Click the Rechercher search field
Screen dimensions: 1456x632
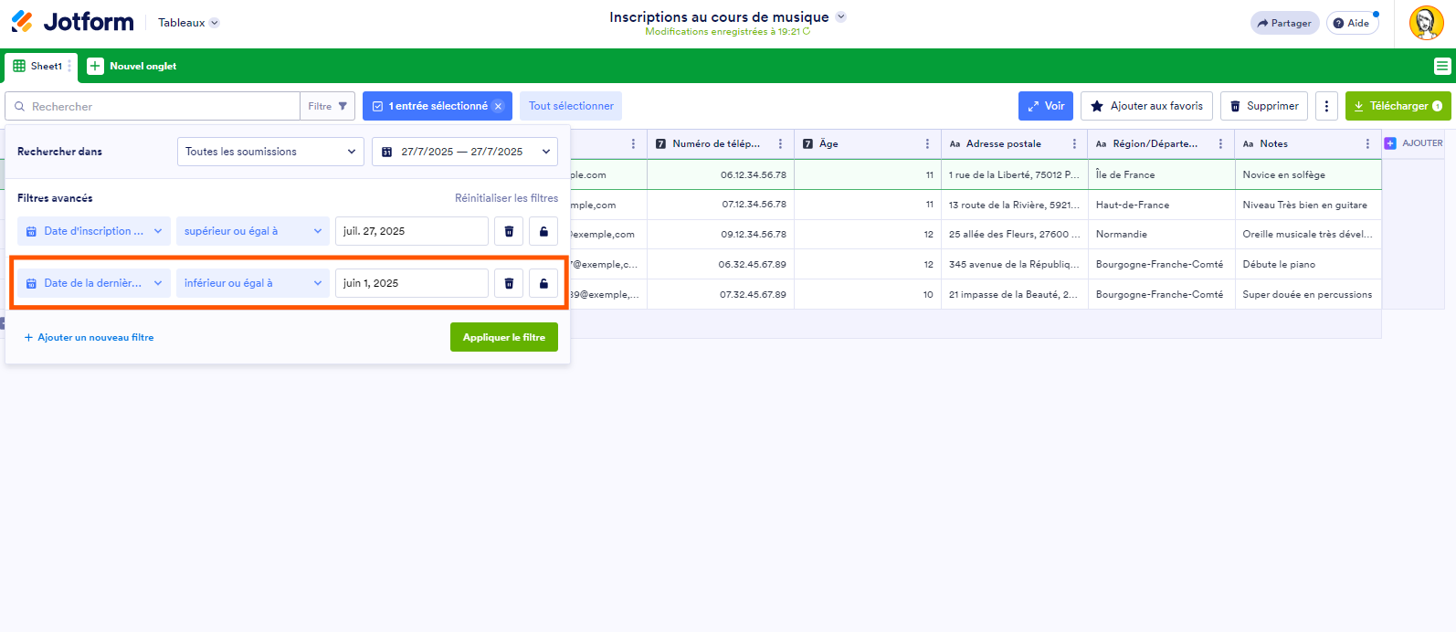[x=153, y=106]
